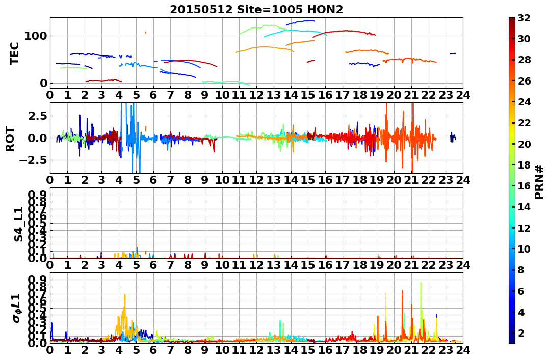Screen dimensions: 549x361
Task: Click hour 21 tick under ROT plot
Action: 411,180
